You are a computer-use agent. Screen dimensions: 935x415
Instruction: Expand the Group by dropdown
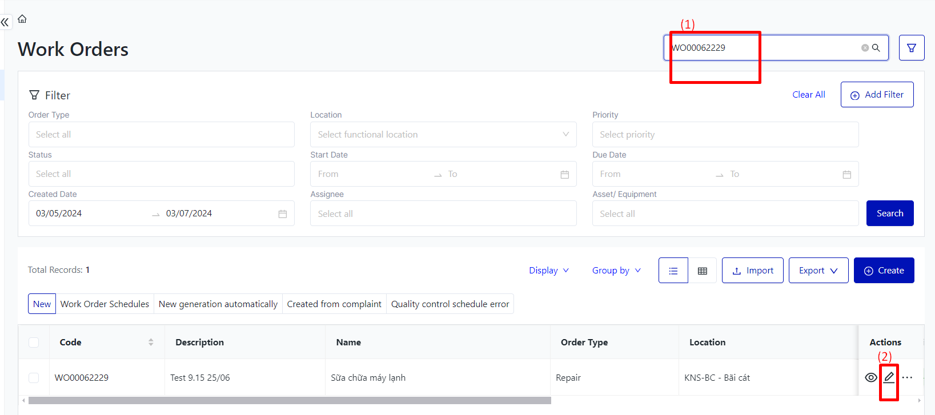[616, 271]
